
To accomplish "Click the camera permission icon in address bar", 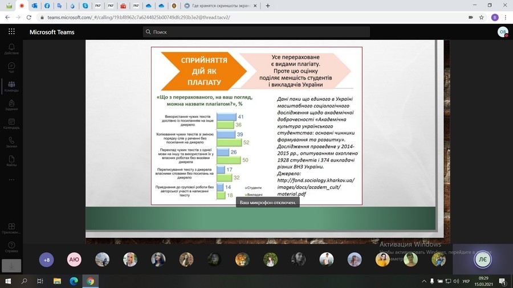I will pos(470,17).
